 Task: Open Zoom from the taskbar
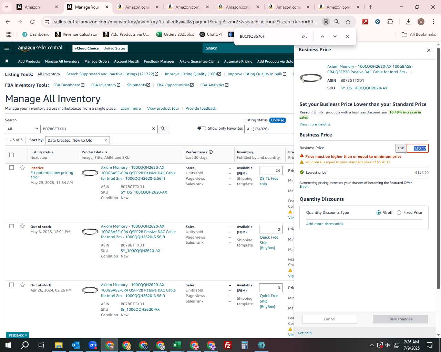(93, 345)
